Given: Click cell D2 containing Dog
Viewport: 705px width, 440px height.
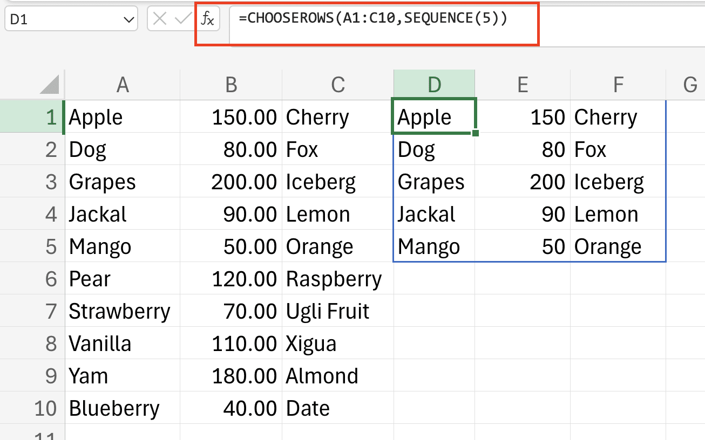Looking at the screenshot, I should pyautogui.click(x=434, y=149).
